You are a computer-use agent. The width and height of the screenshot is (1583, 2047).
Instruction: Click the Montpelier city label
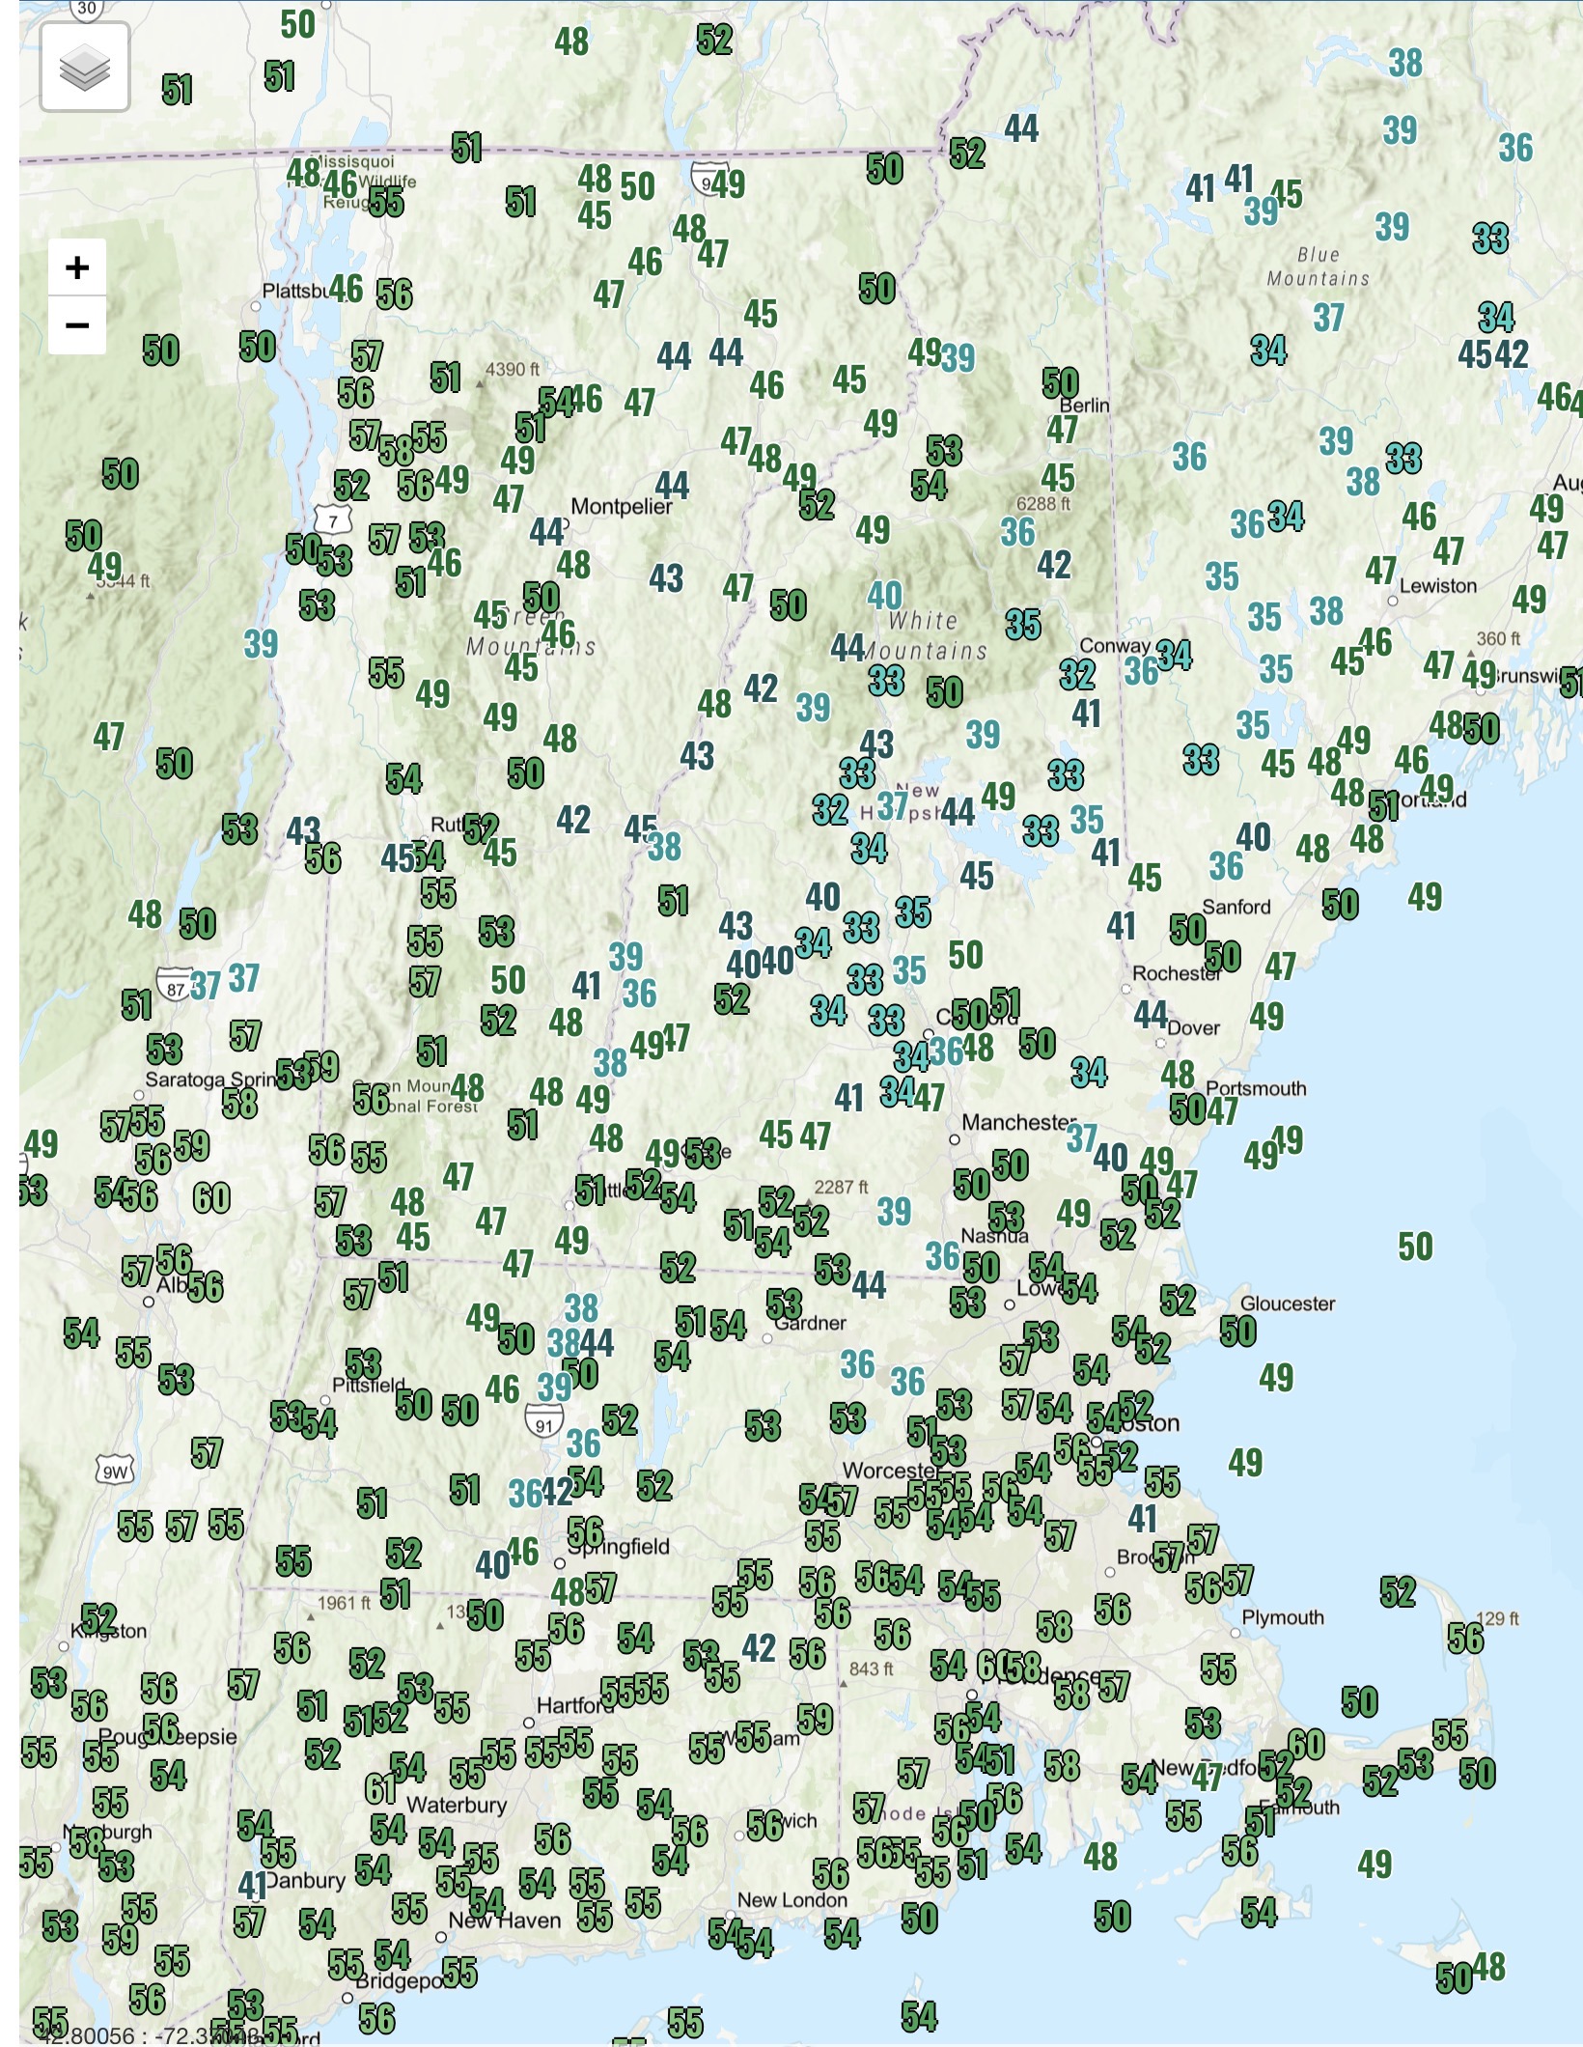[x=621, y=507]
